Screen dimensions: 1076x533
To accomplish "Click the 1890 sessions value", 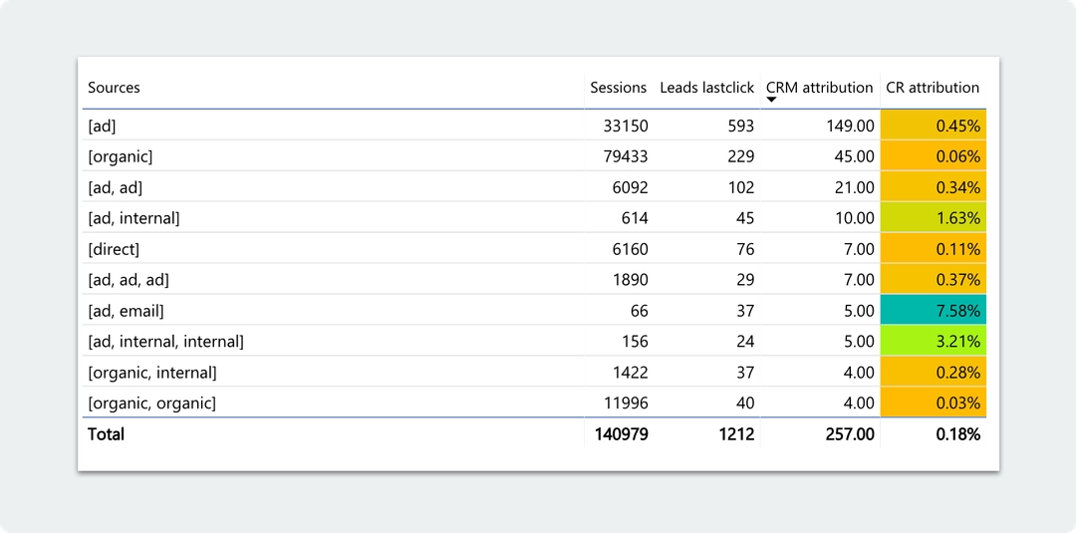I will pos(630,280).
